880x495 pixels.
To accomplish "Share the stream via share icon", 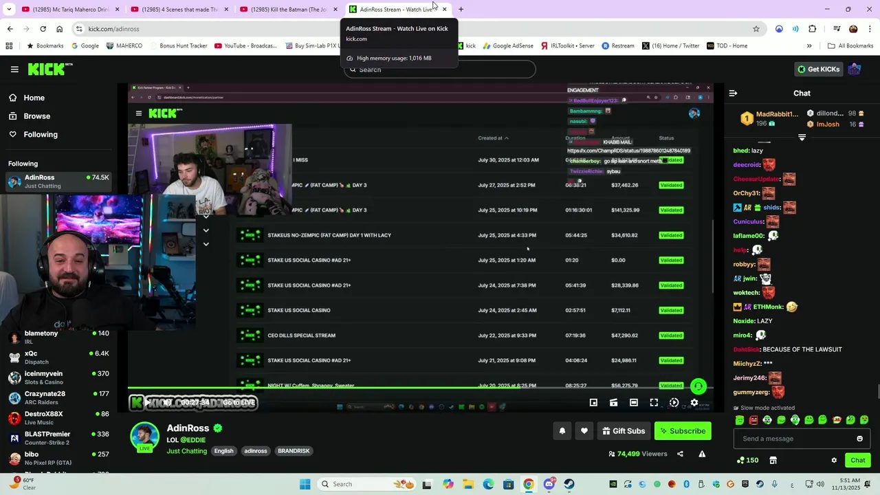I will tap(680, 454).
